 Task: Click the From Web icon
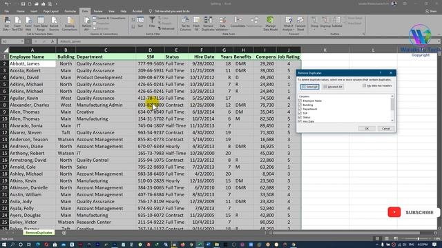pyautogui.click(x=28, y=23)
